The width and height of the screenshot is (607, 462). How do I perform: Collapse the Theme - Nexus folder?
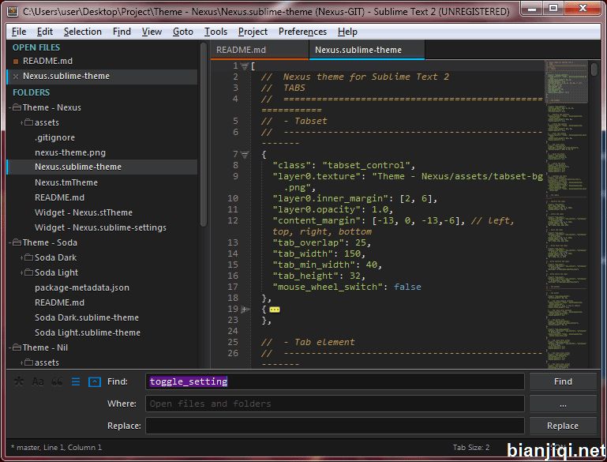pyautogui.click(x=9, y=107)
